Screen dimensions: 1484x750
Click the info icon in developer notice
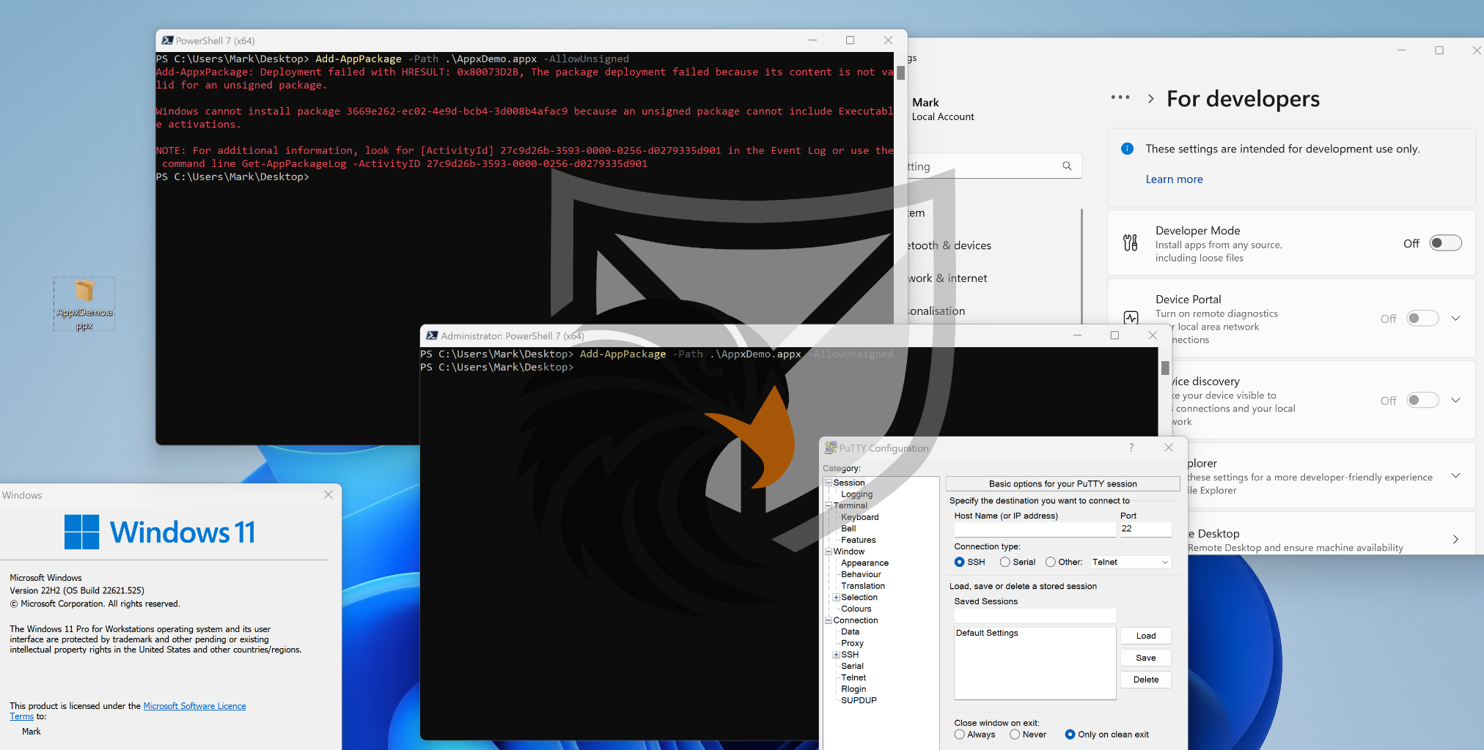[x=1128, y=149]
